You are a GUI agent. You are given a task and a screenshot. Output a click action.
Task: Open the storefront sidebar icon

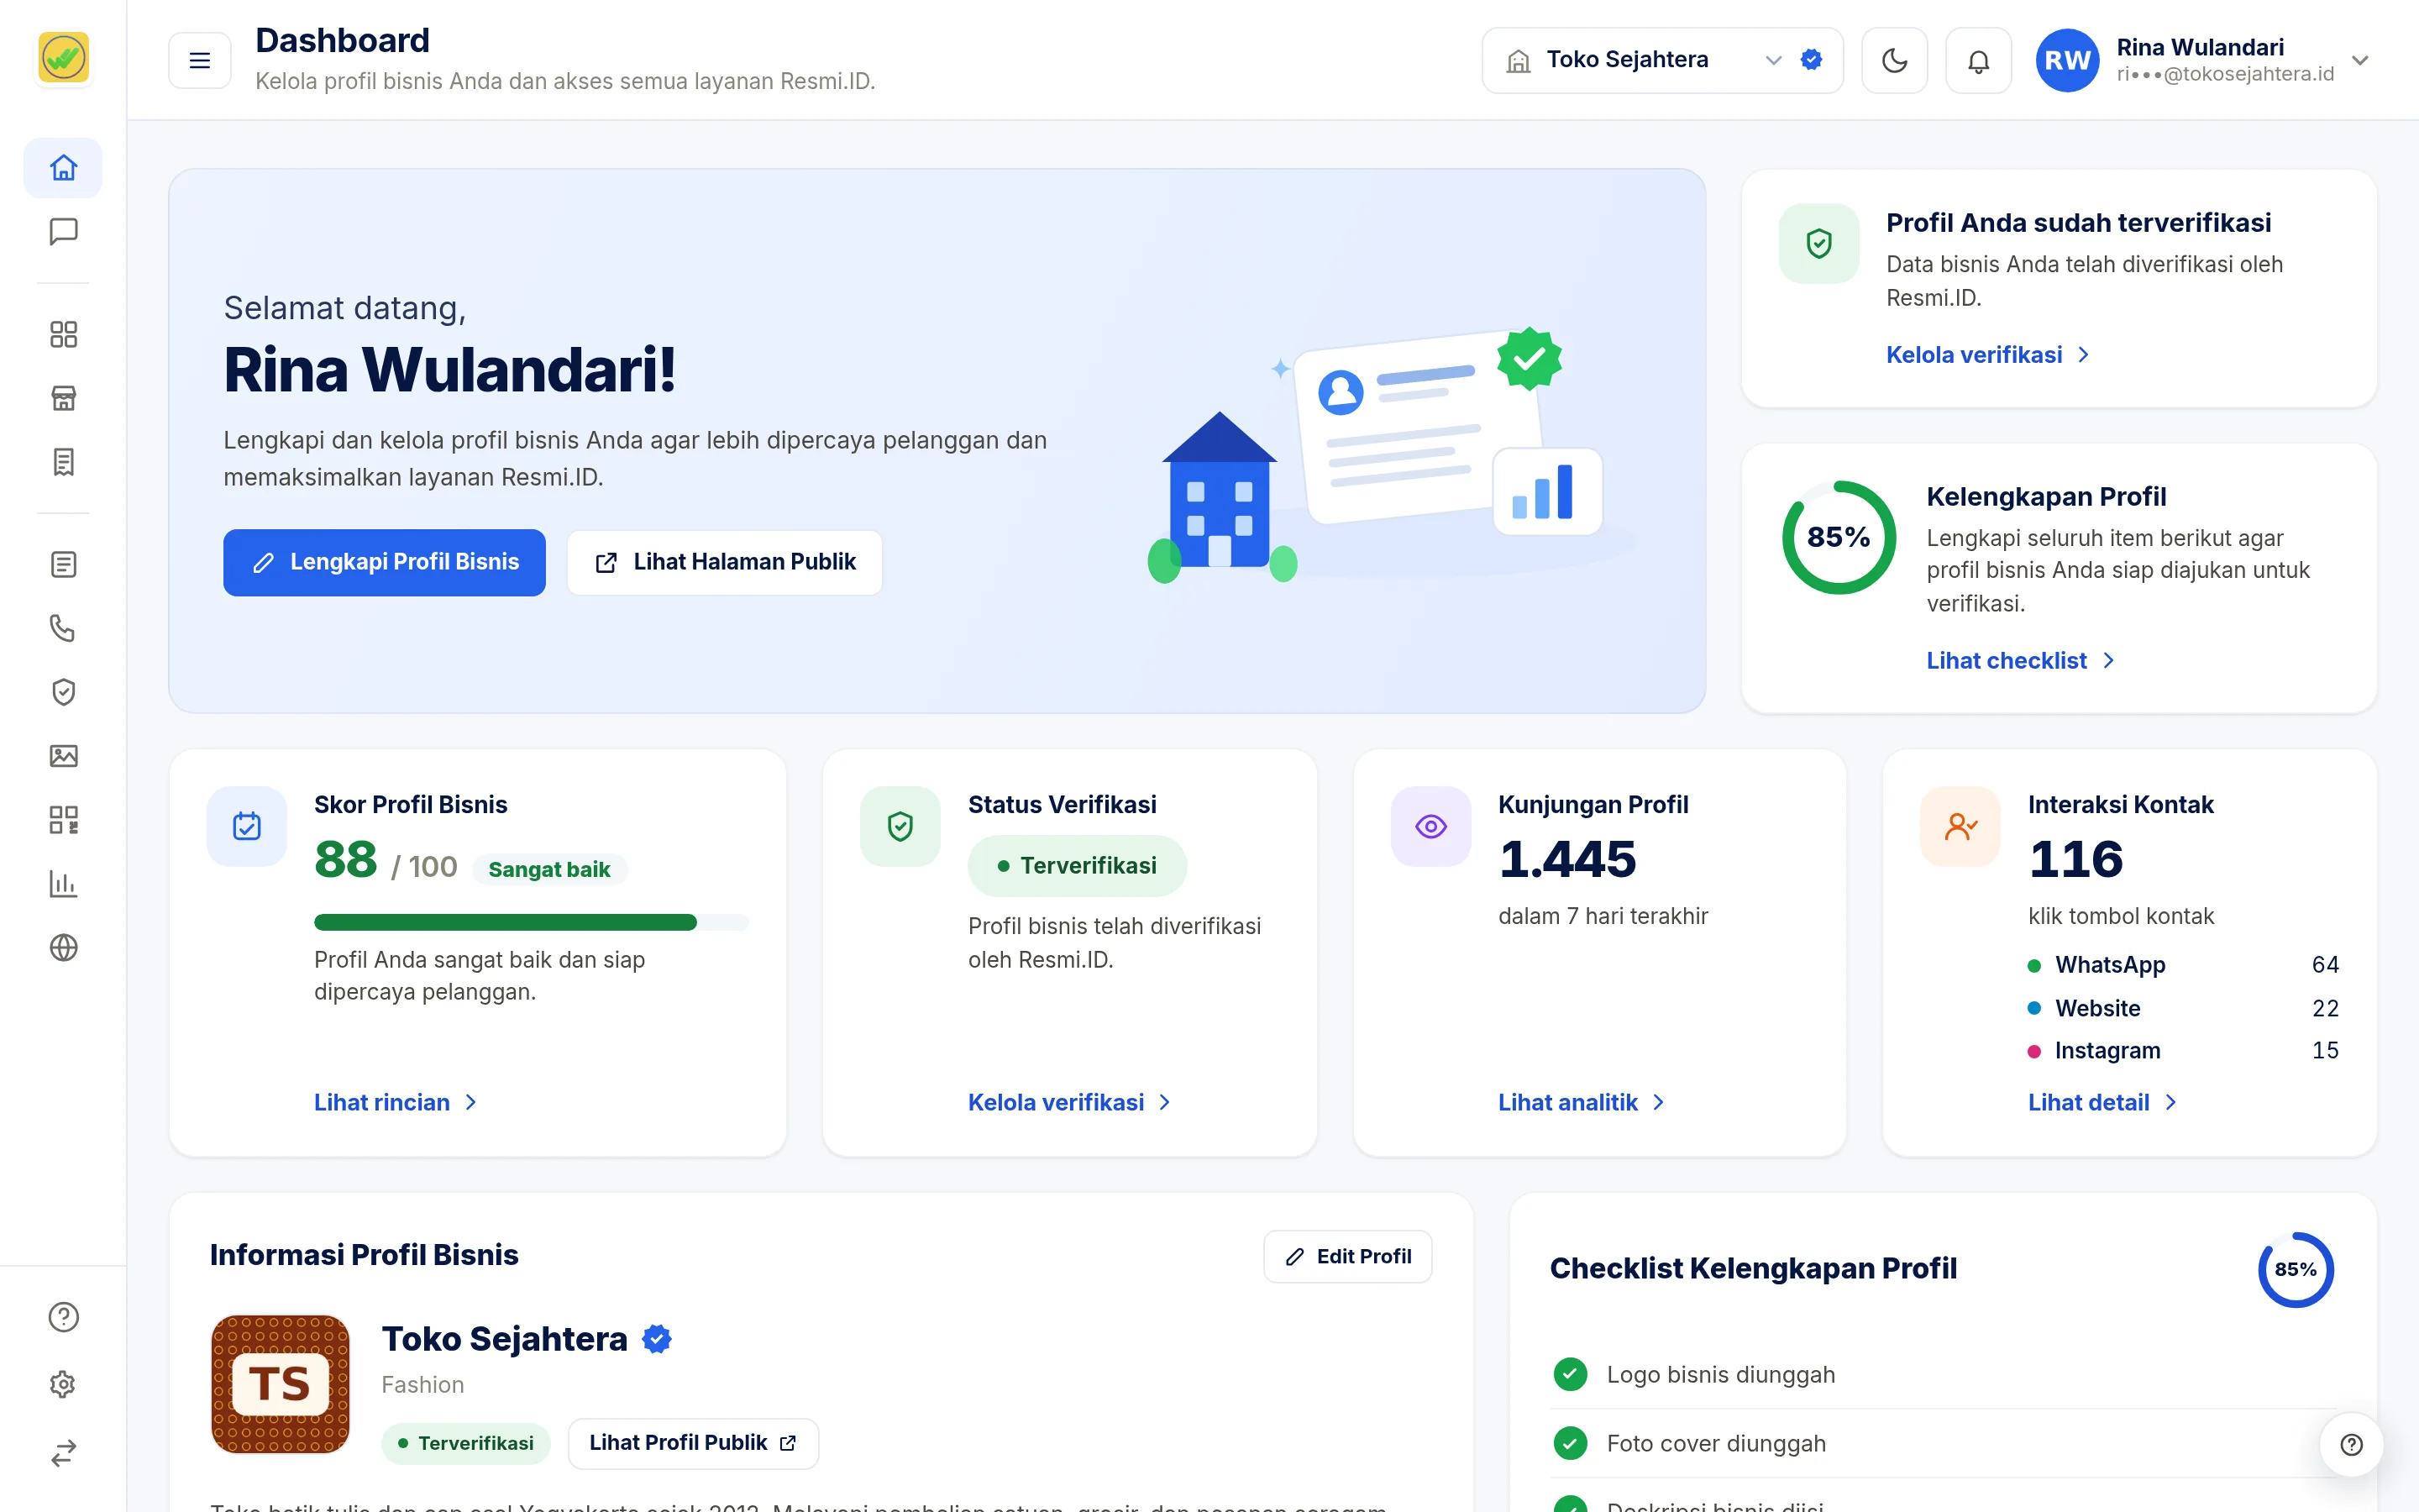pos(63,398)
